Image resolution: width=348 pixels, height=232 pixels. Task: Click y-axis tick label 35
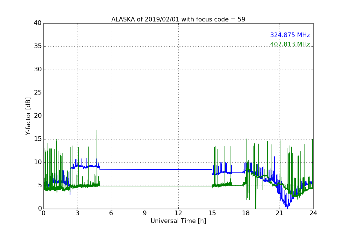(38, 46)
